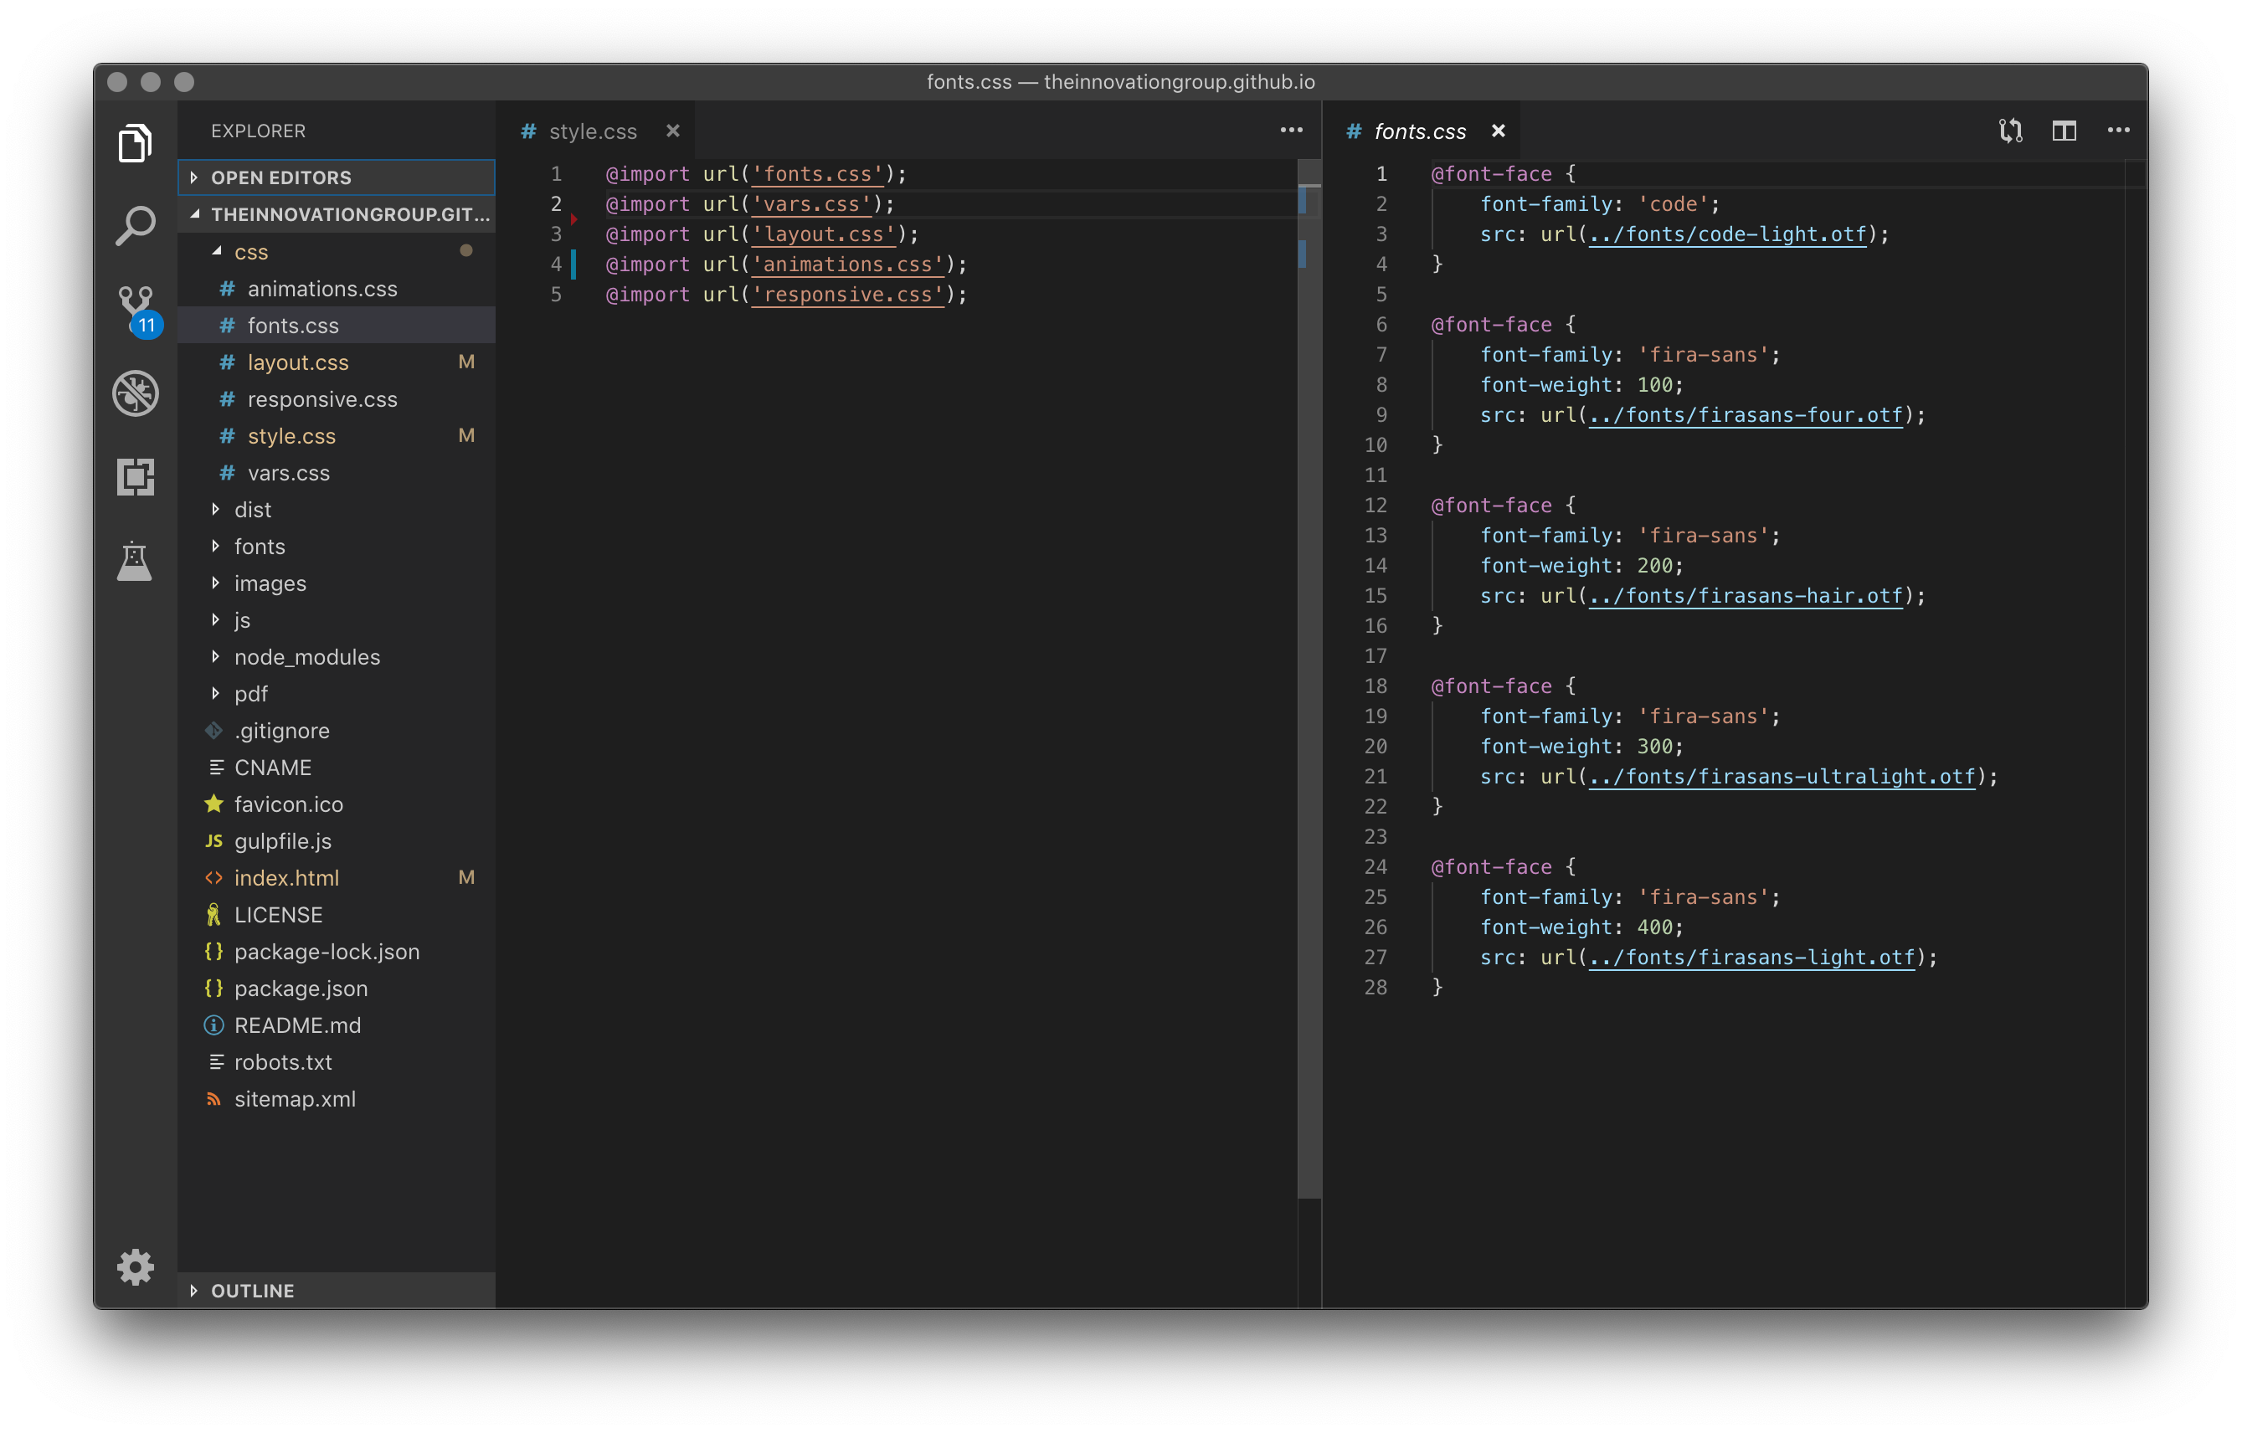
Task: Follow the ../fonts/code-light.otf link
Action: [x=1726, y=234]
